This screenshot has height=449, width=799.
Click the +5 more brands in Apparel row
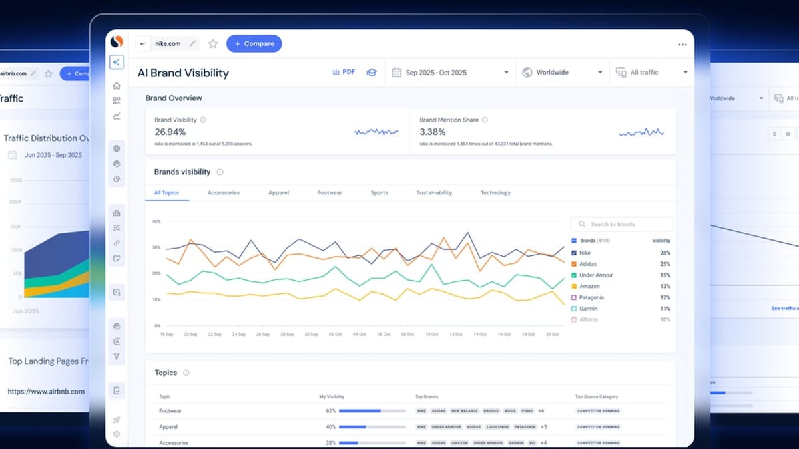coord(544,427)
